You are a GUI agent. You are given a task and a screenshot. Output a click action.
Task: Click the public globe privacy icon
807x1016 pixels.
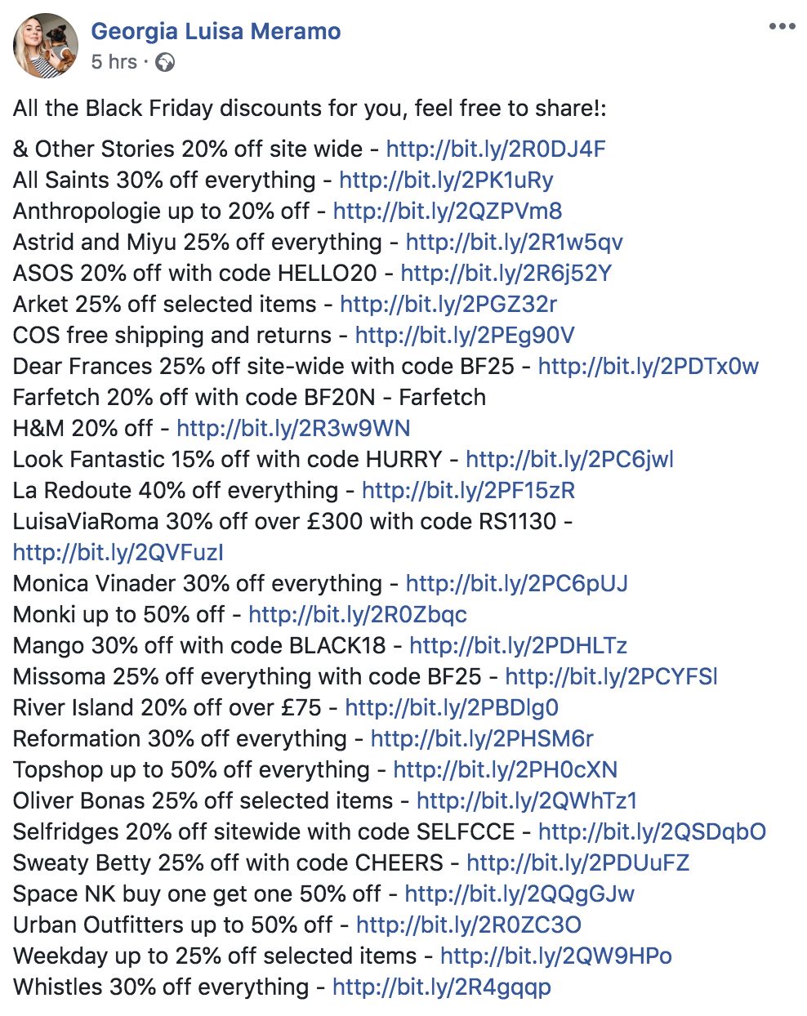(x=165, y=62)
